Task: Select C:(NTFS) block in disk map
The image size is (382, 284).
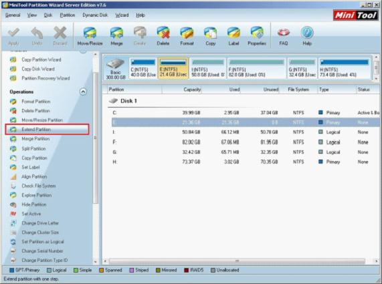Action: (143, 68)
